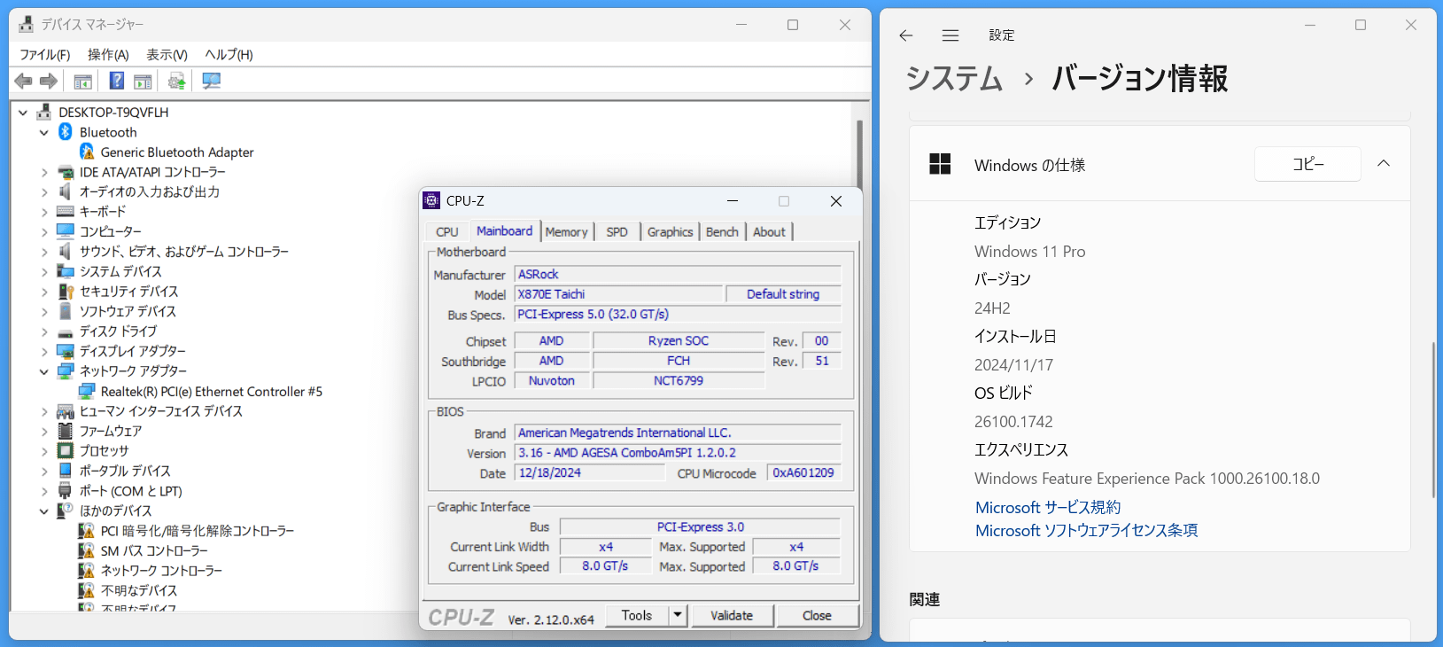Click the Bluetooth category icon

click(66, 132)
